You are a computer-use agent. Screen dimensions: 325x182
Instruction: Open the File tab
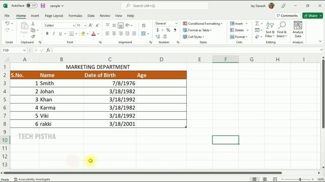(7, 16)
